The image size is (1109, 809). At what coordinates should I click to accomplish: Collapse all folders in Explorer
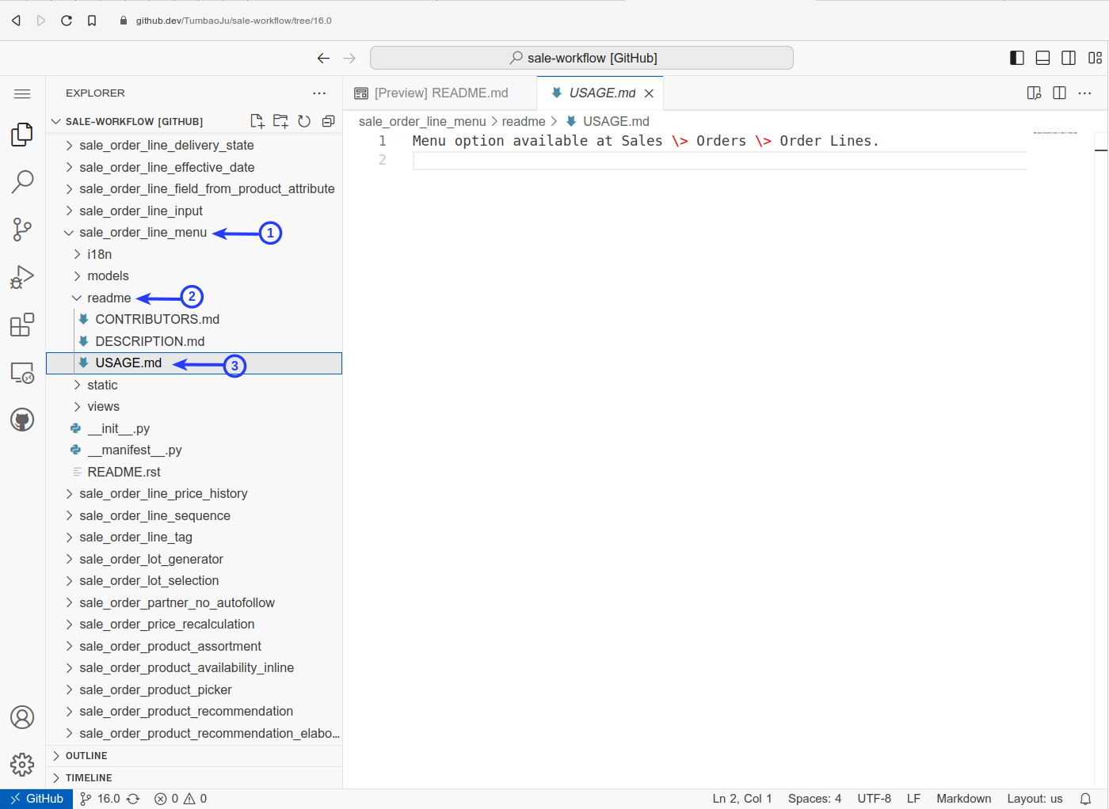pyautogui.click(x=328, y=121)
